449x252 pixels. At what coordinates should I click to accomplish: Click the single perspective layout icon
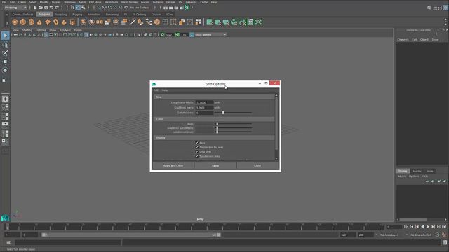pyautogui.click(x=5, y=99)
